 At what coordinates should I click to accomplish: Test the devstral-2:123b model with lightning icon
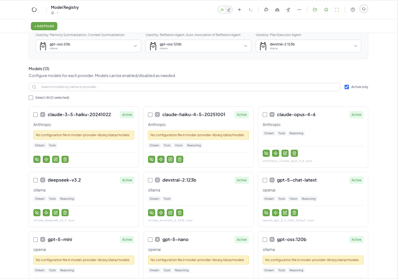point(161,213)
